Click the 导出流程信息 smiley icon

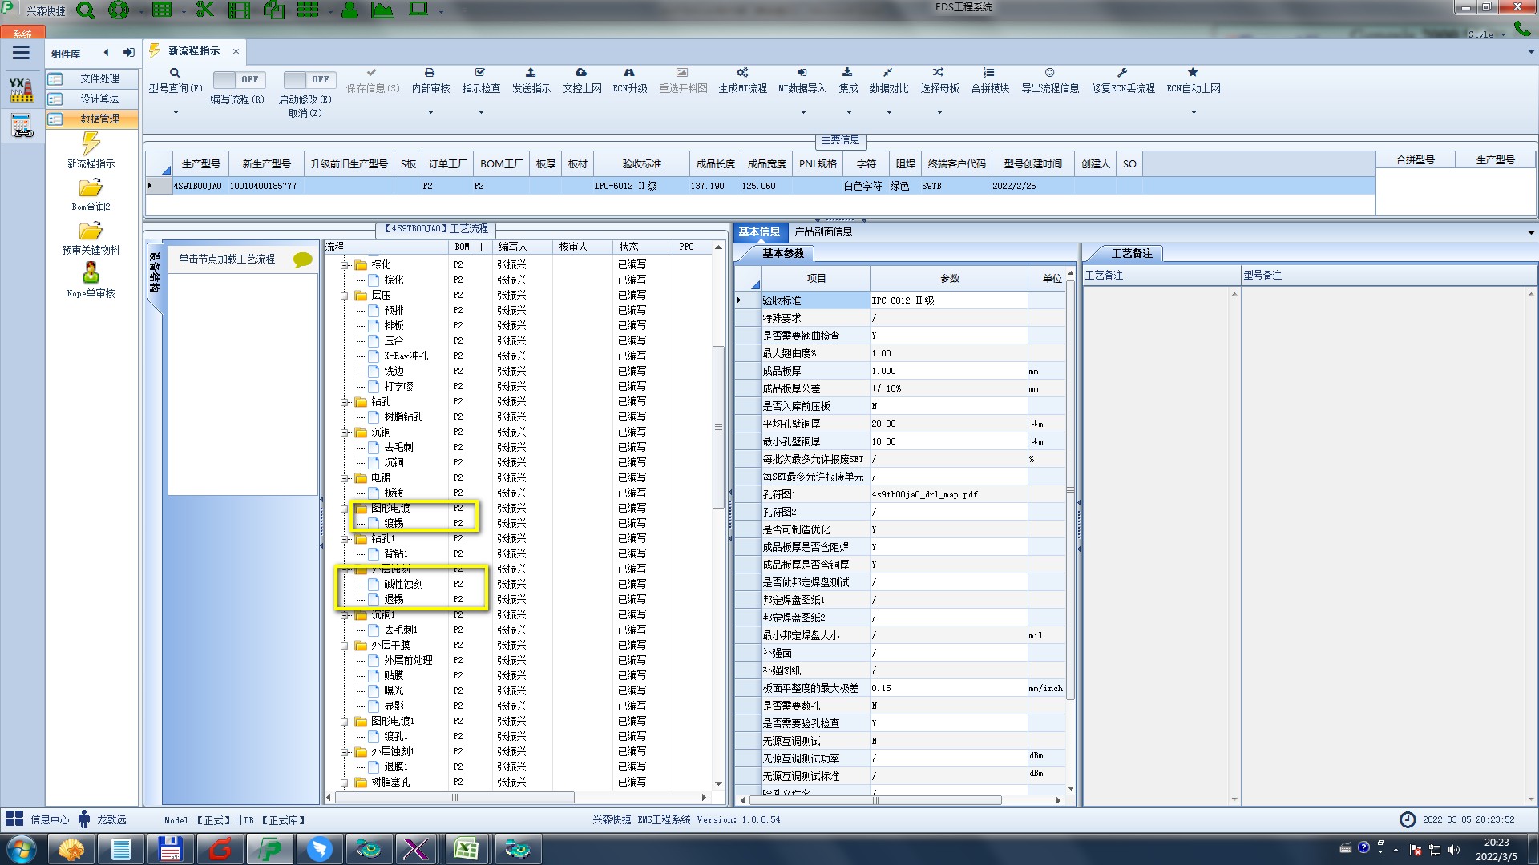[x=1049, y=73]
